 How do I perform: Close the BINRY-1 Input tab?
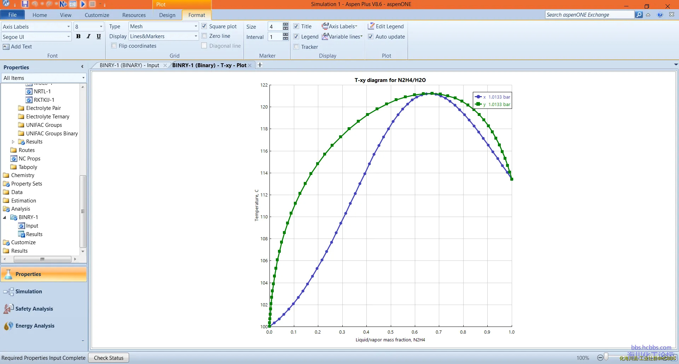tap(165, 65)
